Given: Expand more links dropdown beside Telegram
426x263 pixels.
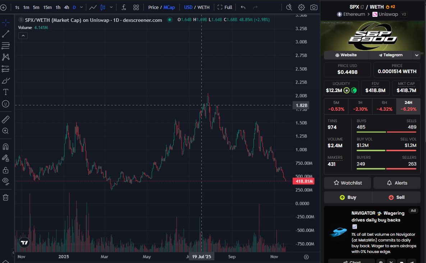Looking at the screenshot, I should coord(417,55).
